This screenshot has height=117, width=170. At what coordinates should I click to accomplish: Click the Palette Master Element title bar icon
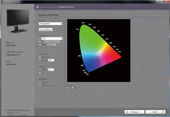coord(2,2)
